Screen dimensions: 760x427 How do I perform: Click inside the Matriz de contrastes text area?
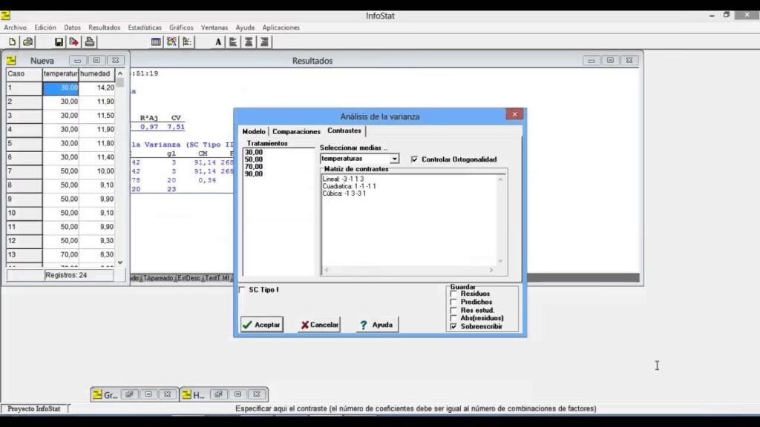pyautogui.click(x=408, y=230)
